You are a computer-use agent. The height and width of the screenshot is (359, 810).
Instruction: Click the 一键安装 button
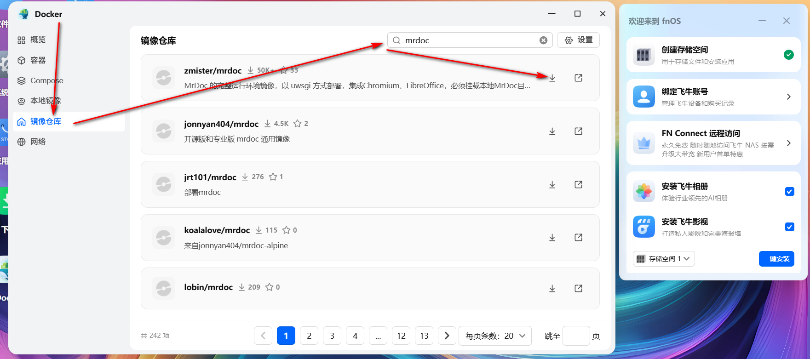pos(776,259)
